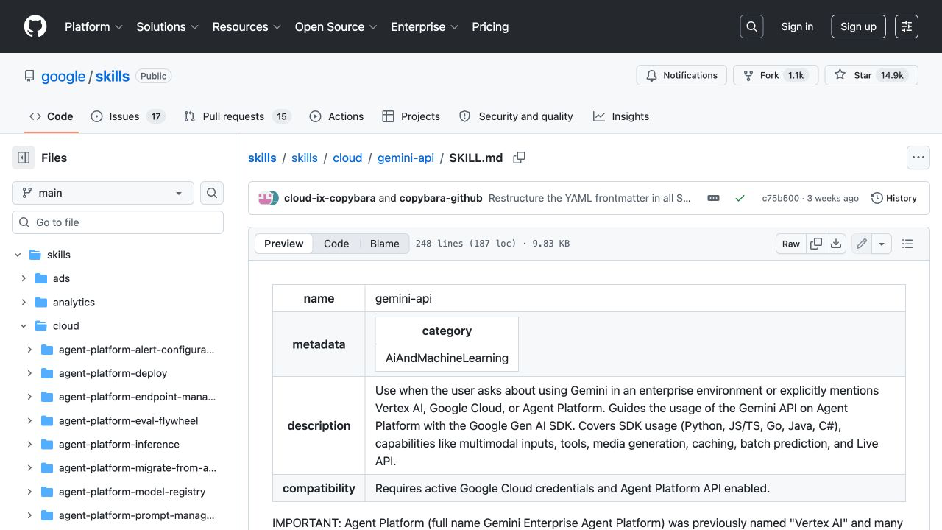Open the copybara-github author link
Image resolution: width=942 pixels, height=530 pixels.
(x=441, y=198)
